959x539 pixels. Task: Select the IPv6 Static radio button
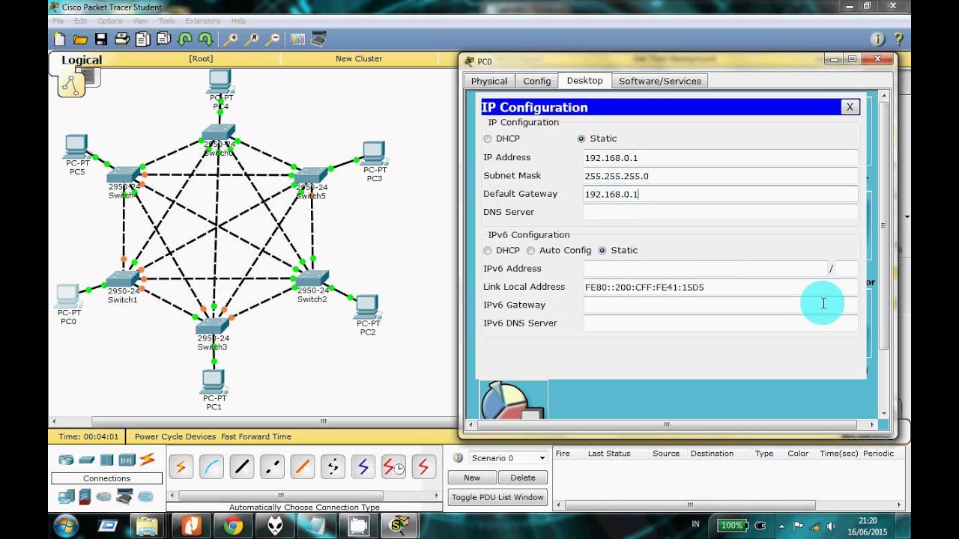(x=602, y=251)
